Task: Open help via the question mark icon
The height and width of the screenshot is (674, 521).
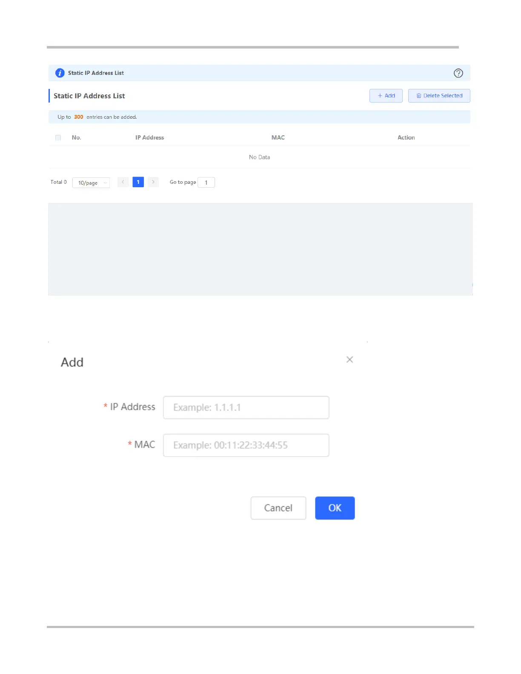Action: [458, 73]
